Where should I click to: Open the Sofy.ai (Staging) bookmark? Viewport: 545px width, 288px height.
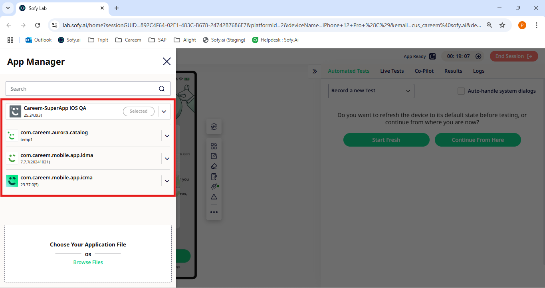coord(224,40)
